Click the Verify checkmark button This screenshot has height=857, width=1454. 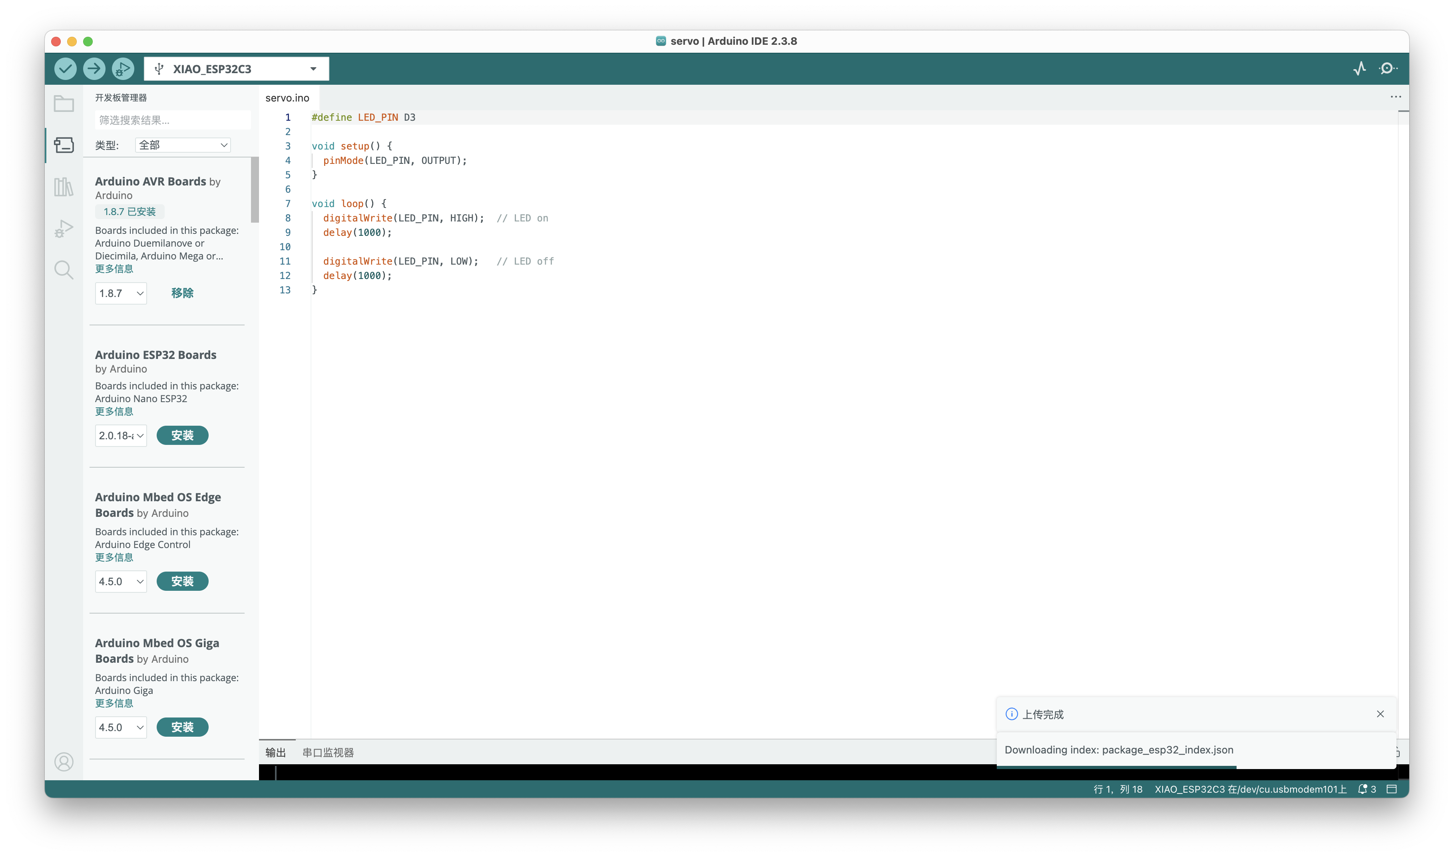tap(65, 69)
